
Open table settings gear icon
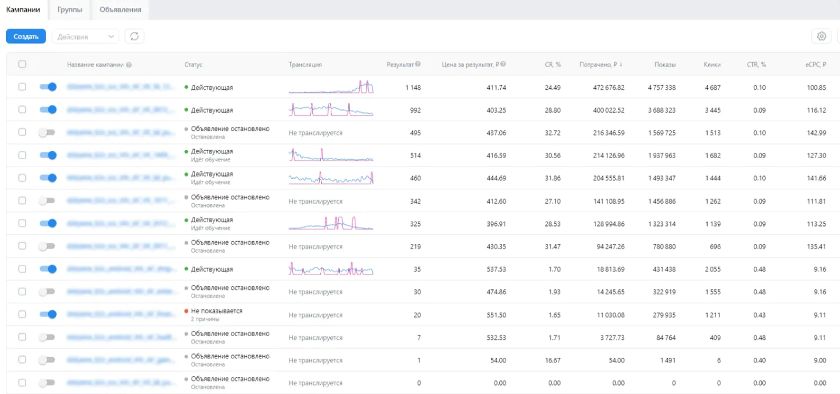(x=822, y=36)
